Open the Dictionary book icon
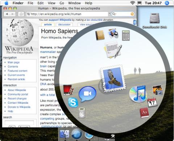Viewport: 174px width, 141px height. 144,113
